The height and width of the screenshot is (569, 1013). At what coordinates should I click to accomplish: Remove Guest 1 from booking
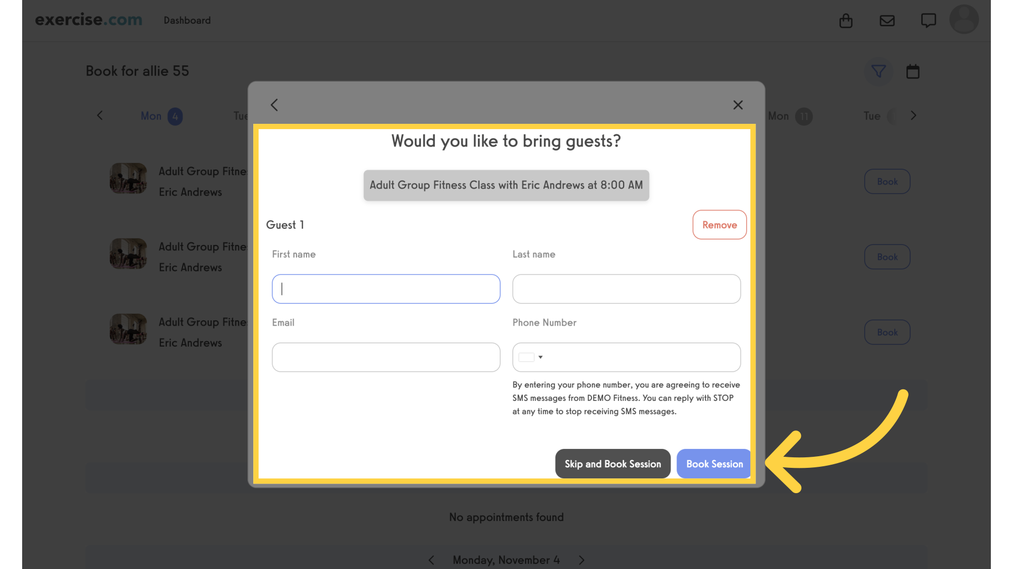720,224
